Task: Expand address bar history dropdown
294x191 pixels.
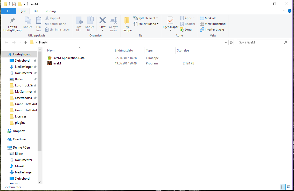Action: point(226,42)
